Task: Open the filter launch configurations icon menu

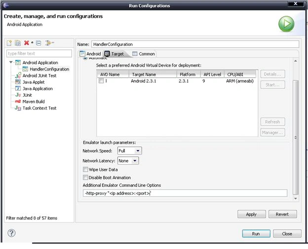Action: click(x=49, y=42)
